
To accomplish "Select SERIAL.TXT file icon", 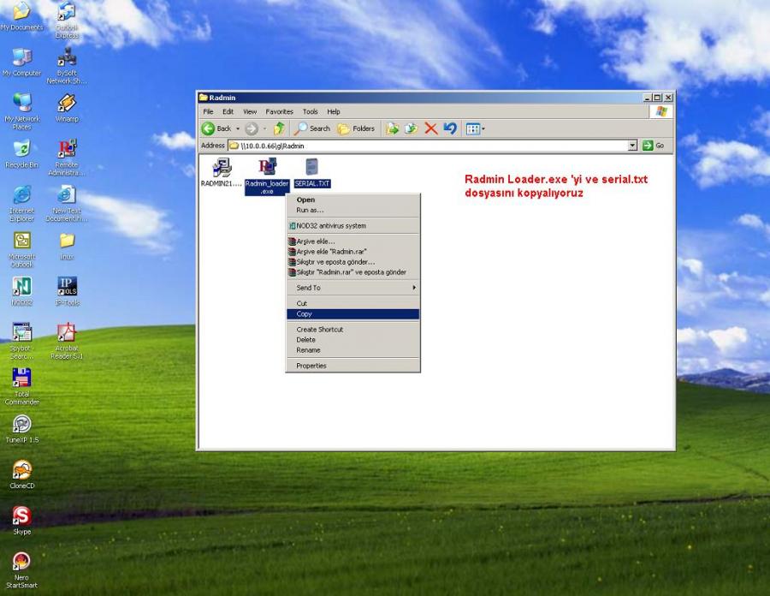I will click(x=312, y=172).
